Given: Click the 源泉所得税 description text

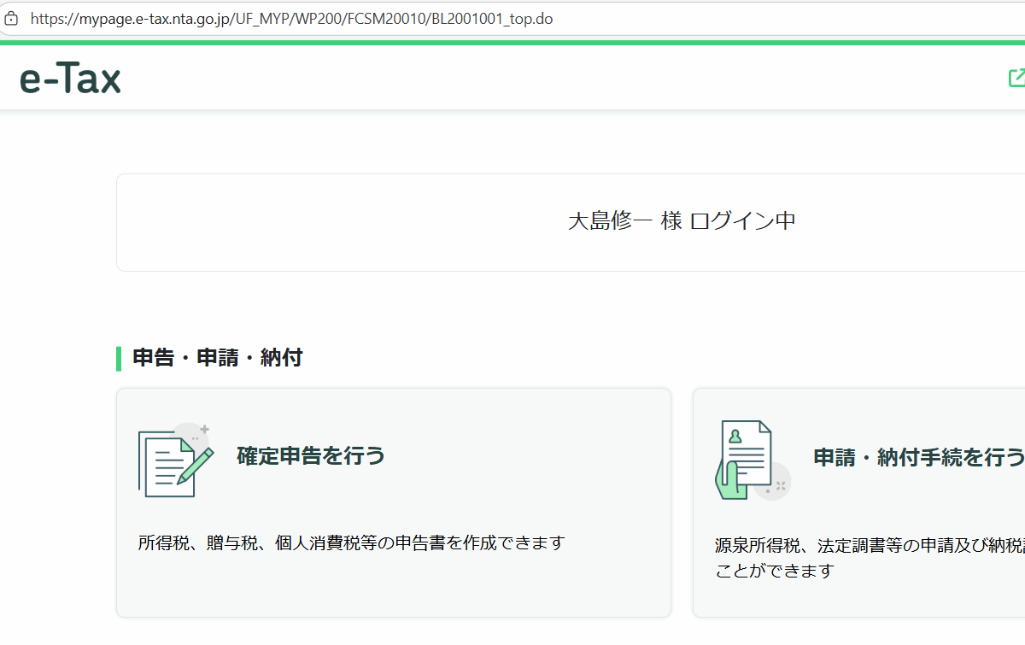Looking at the screenshot, I should click(x=867, y=545).
